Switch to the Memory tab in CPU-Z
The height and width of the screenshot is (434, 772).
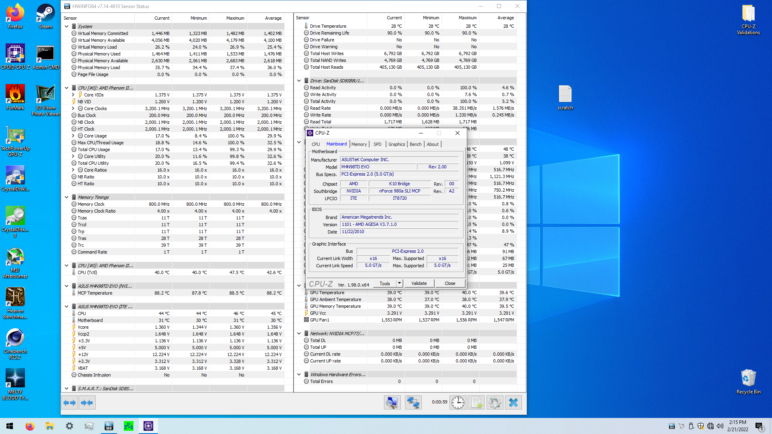(x=359, y=144)
